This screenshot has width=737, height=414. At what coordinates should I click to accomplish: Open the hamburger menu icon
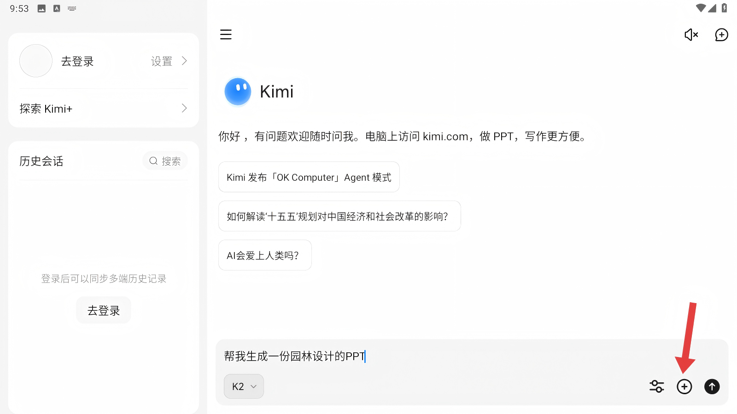pos(226,34)
